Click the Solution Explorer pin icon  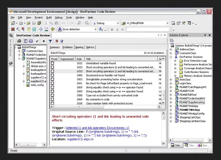(205, 35)
